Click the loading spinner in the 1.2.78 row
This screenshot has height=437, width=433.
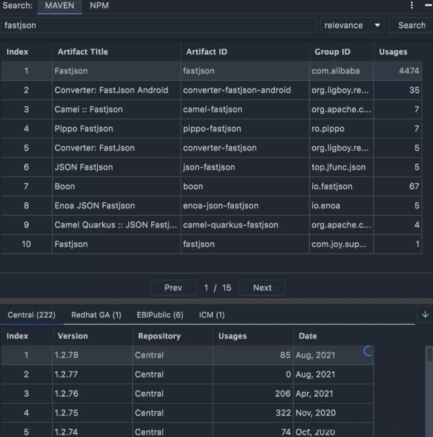click(x=368, y=352)
